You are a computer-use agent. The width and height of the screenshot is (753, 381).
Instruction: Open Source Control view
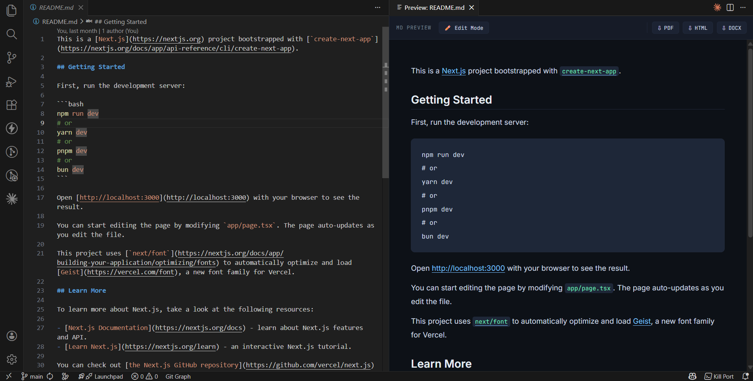[x=11, y=58]
